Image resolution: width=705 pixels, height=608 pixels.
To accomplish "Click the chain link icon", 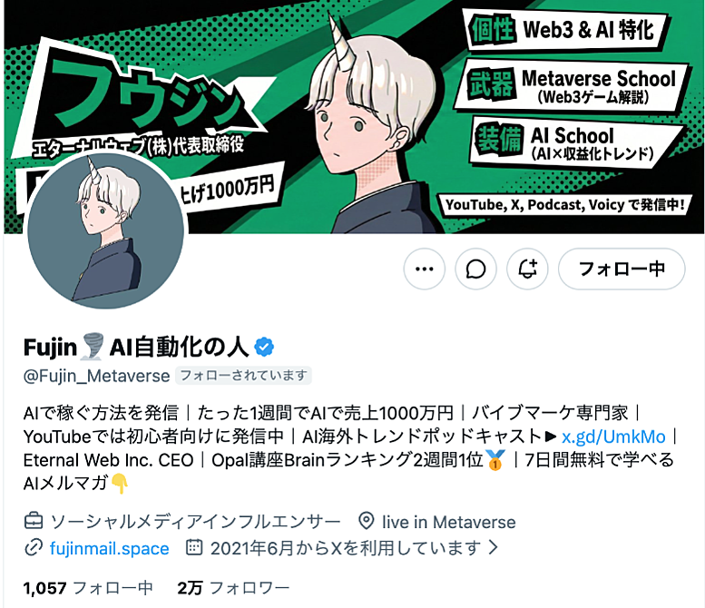I will (34, 548).
